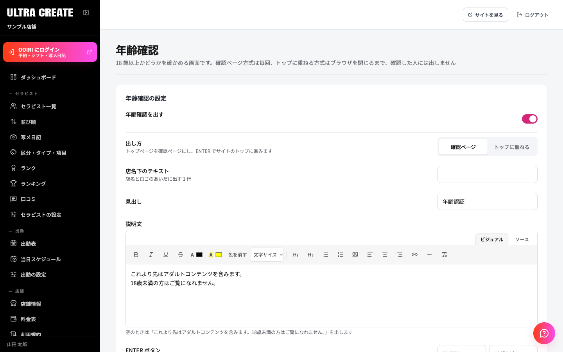Go to 写メ日記 page
The width and height of the screenshot is (563, 352).
pyautogui.click(x=50, y=137)
